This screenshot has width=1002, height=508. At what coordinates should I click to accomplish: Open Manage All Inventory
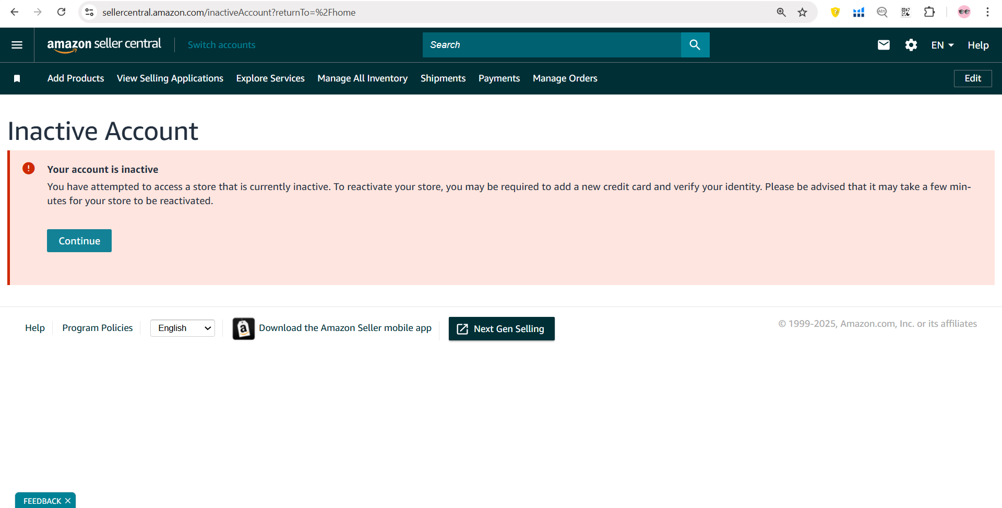[363, 78]
